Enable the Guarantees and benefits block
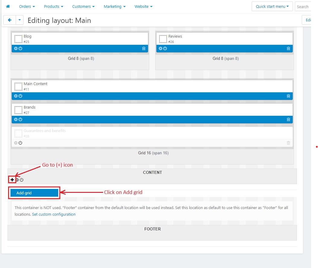Viewport: 318px width, 268px height. [x=20, y=143]
